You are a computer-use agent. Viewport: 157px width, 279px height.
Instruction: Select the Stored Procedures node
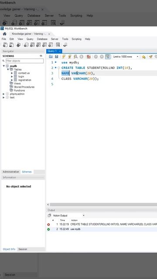tap(24, 87)
